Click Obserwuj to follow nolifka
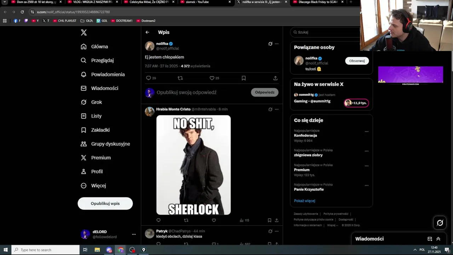This screenshot has width=453, height=255. click(x=357, y=61)
